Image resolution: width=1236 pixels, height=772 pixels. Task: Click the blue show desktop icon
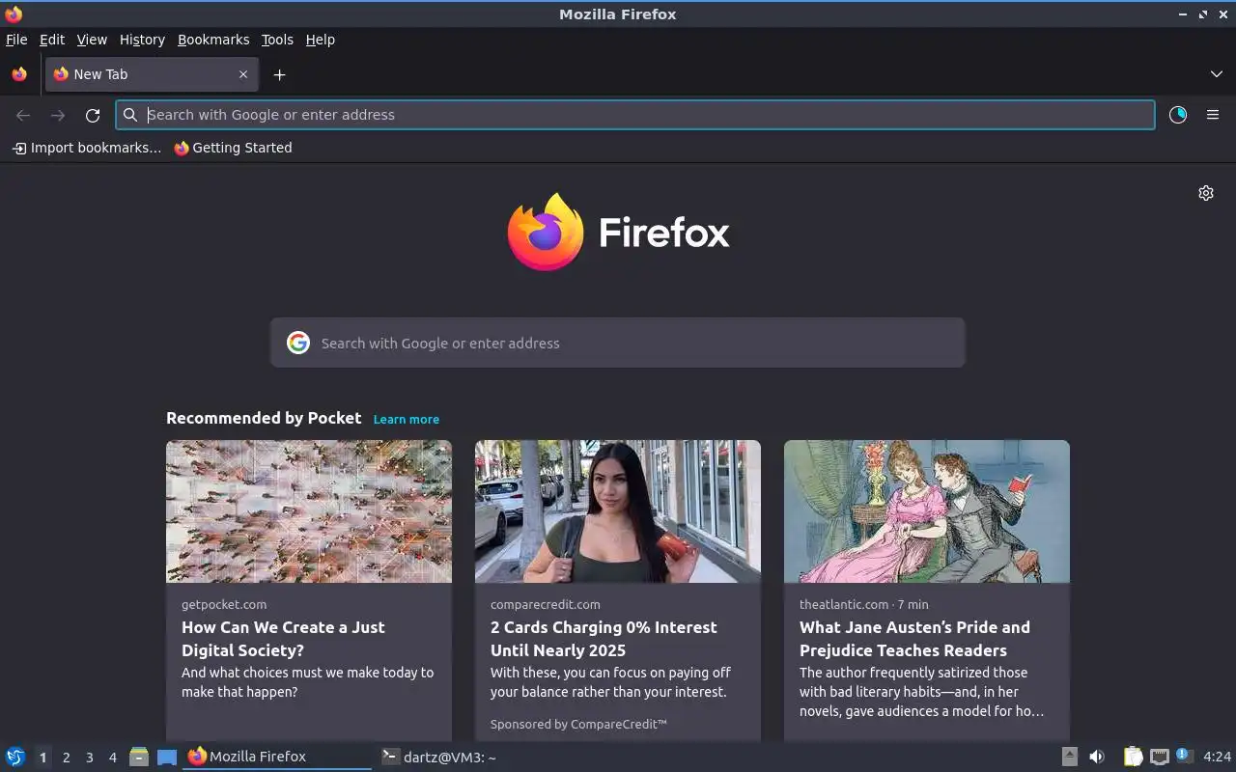[167, 757]
